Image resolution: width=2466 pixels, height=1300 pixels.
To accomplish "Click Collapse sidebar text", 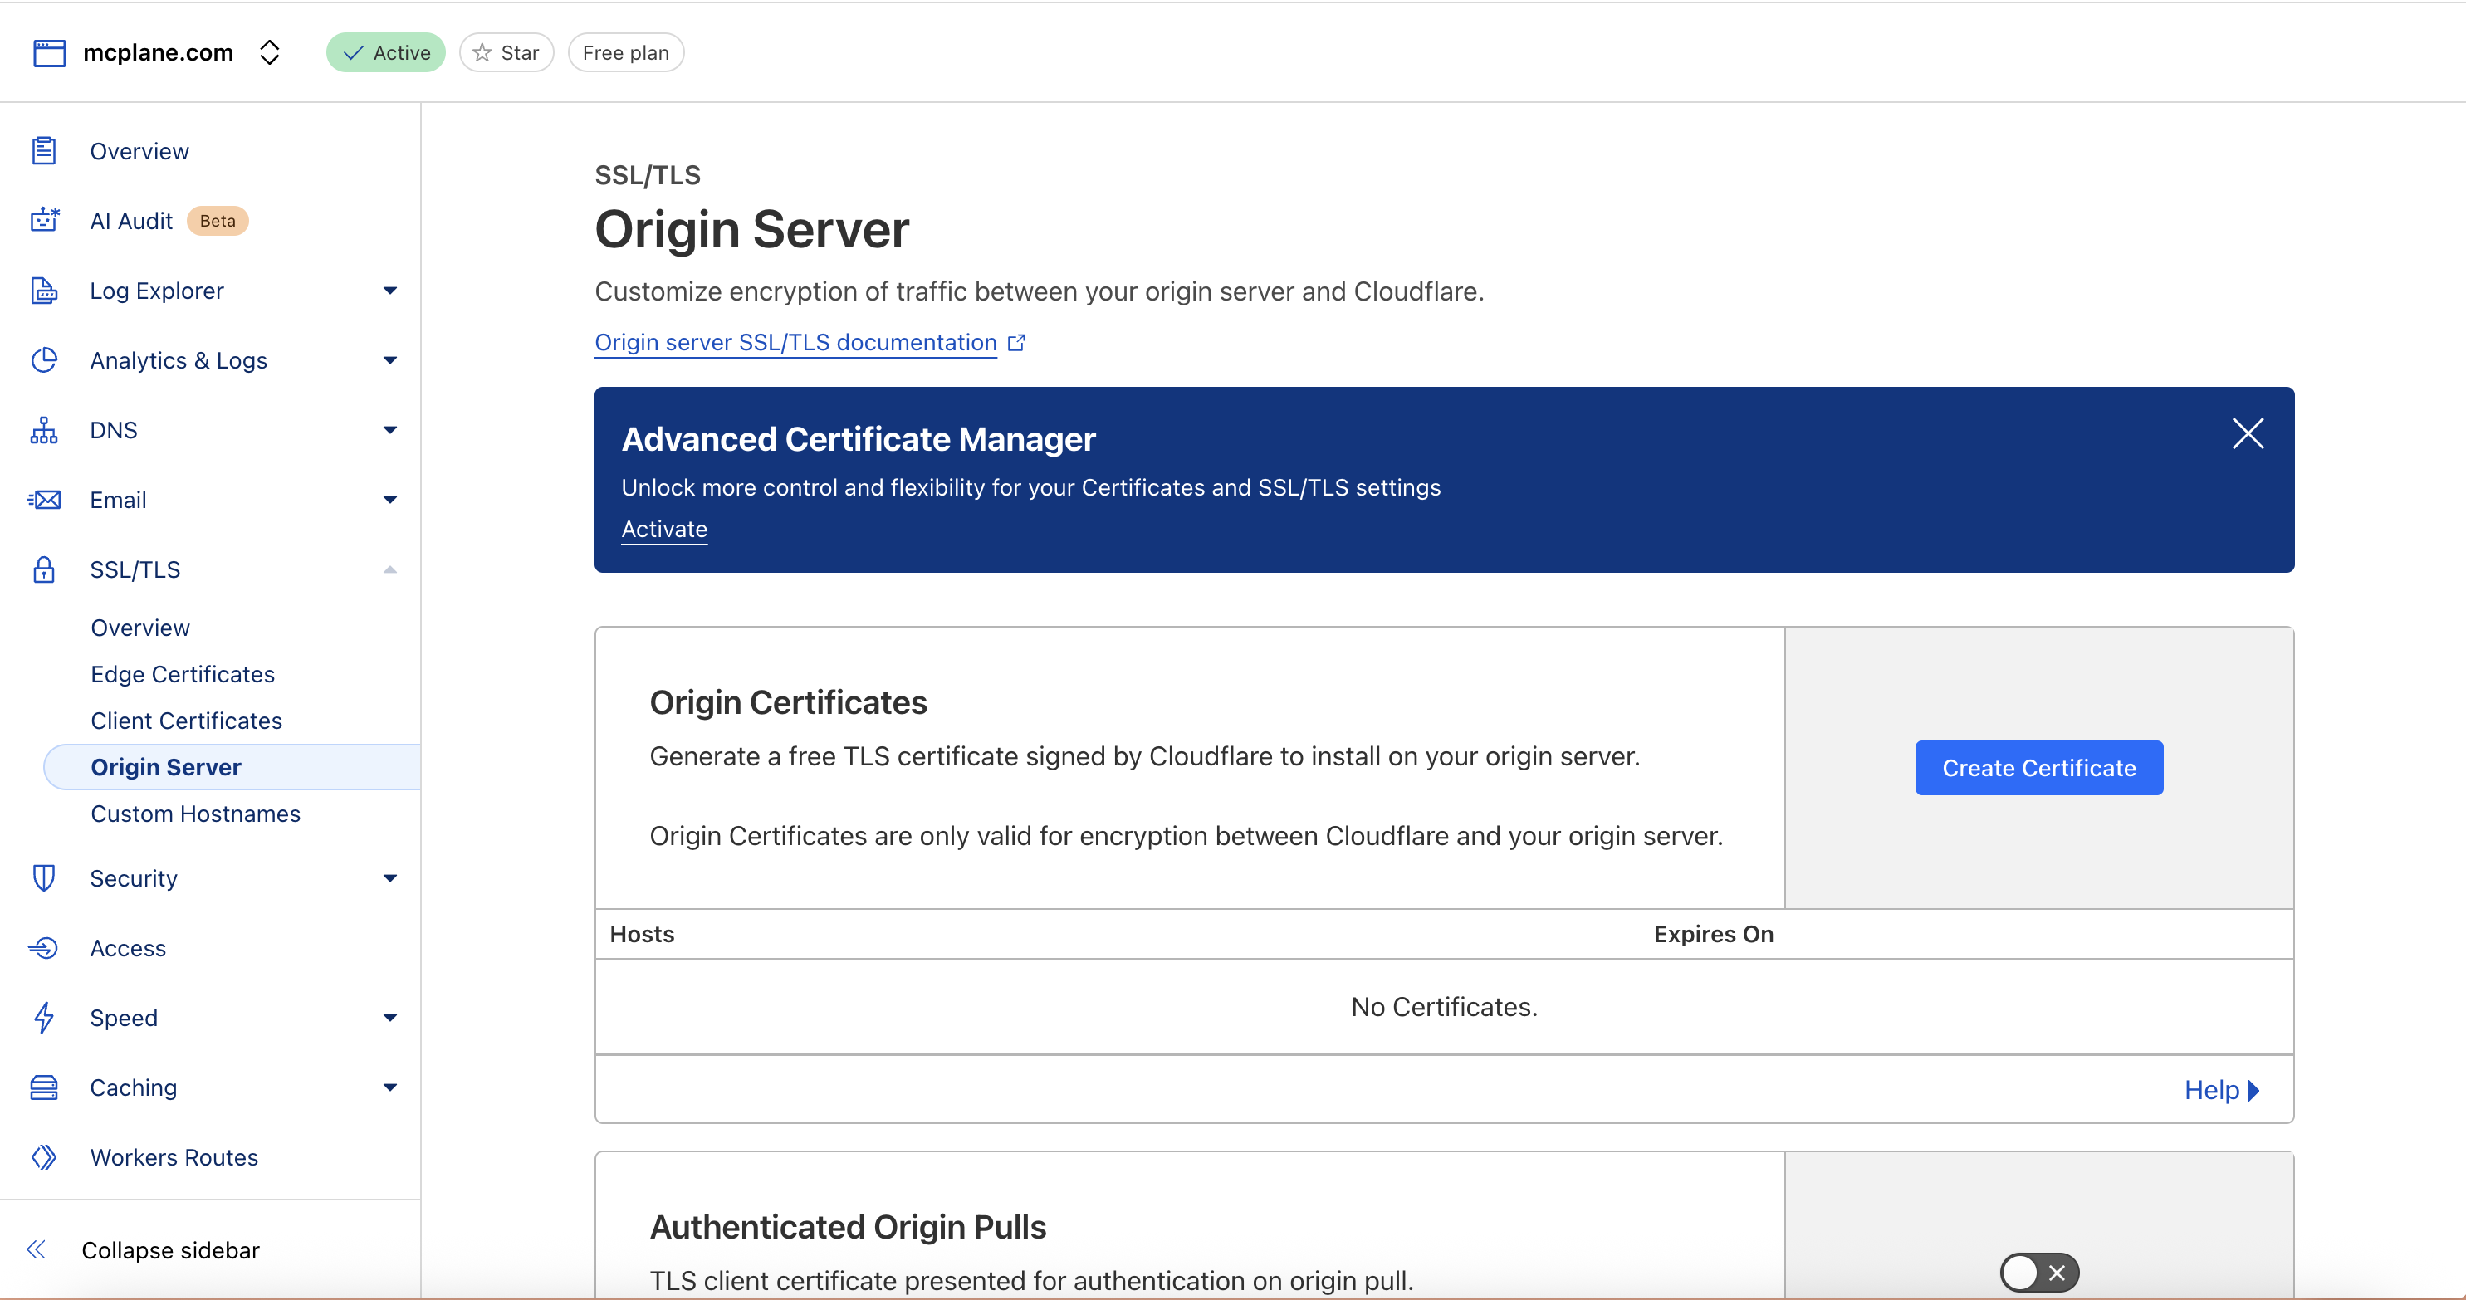I will coord(170,1250).
